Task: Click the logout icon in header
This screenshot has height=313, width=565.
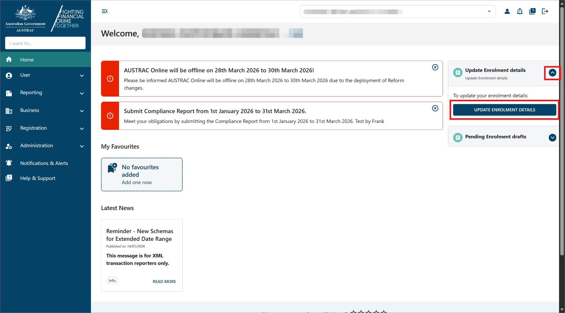Action: click(545, 11)
